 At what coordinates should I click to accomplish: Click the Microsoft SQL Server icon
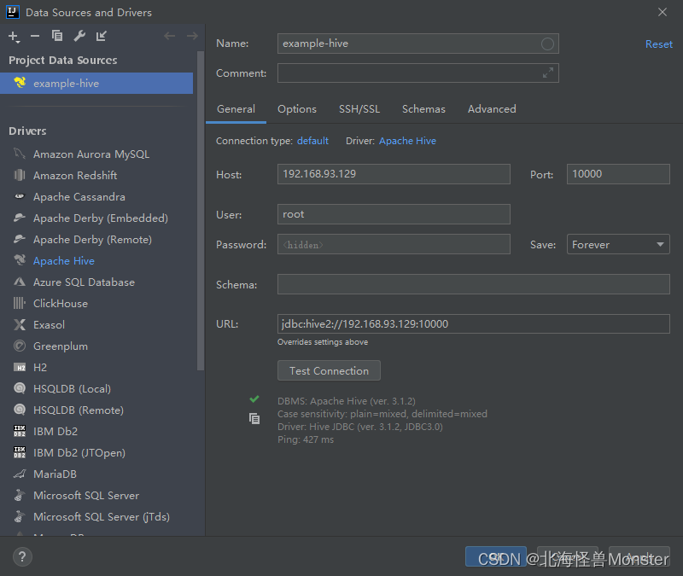pos(20,495)
